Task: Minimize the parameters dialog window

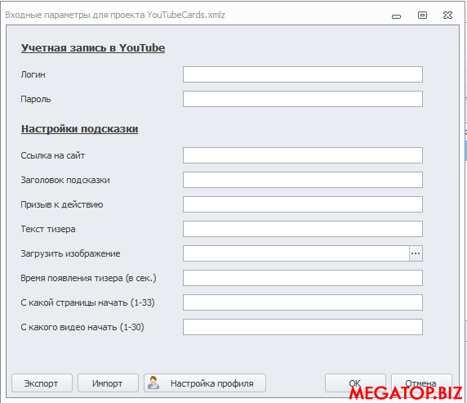Action: point(396,16)
